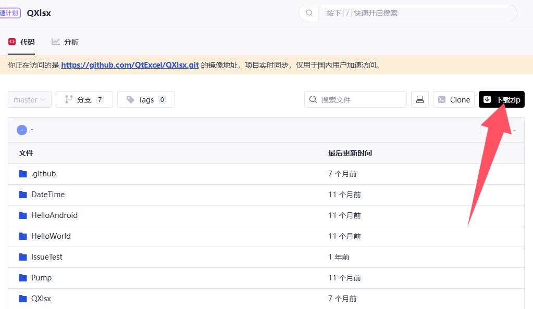
Task: Click the 最后更新时间 column header
Action: (350, 153)
